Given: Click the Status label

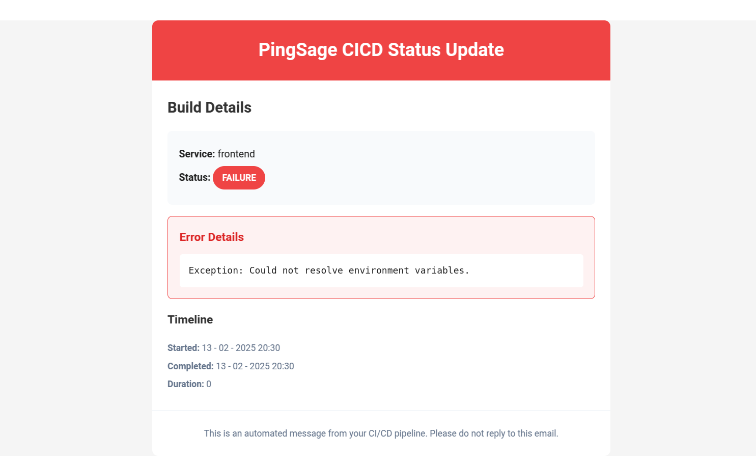Looking at the screenshot, I should (x=194, y=177).
